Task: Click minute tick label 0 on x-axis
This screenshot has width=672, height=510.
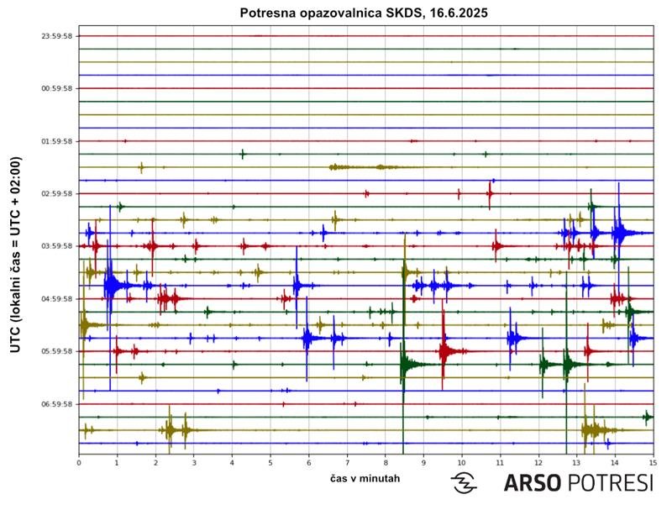Action: click(x=79, y=463)
